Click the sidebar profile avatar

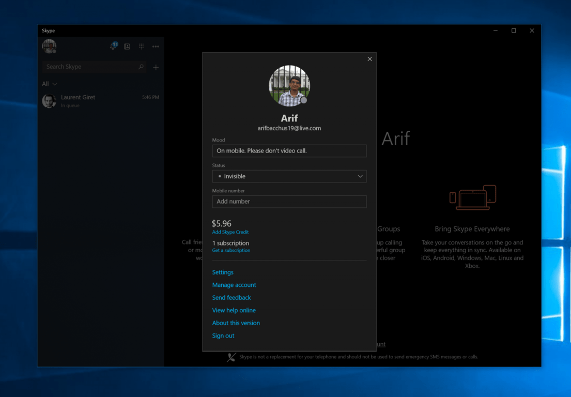tap(49, 46)
